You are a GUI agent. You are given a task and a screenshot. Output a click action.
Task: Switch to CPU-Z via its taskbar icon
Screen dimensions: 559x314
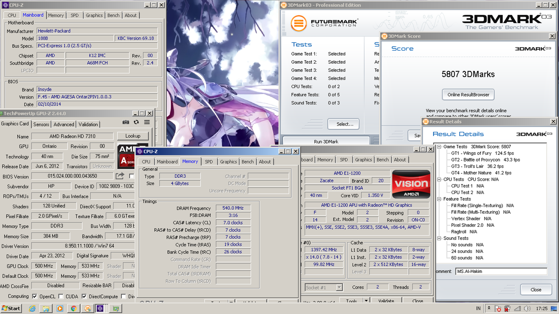(100, 308)
